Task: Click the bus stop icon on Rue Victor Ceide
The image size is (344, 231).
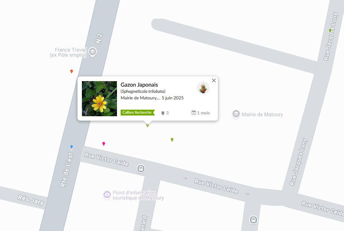Action: coord(141,169)
